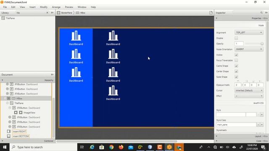Image resolution: width=269 pixels, height=151 pixels.
Task: Open the Edit menu
Action: [x=13, y=7]
